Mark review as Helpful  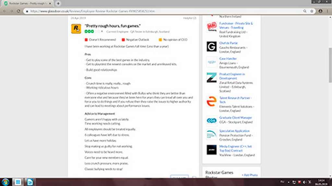[x=190, y=18]
